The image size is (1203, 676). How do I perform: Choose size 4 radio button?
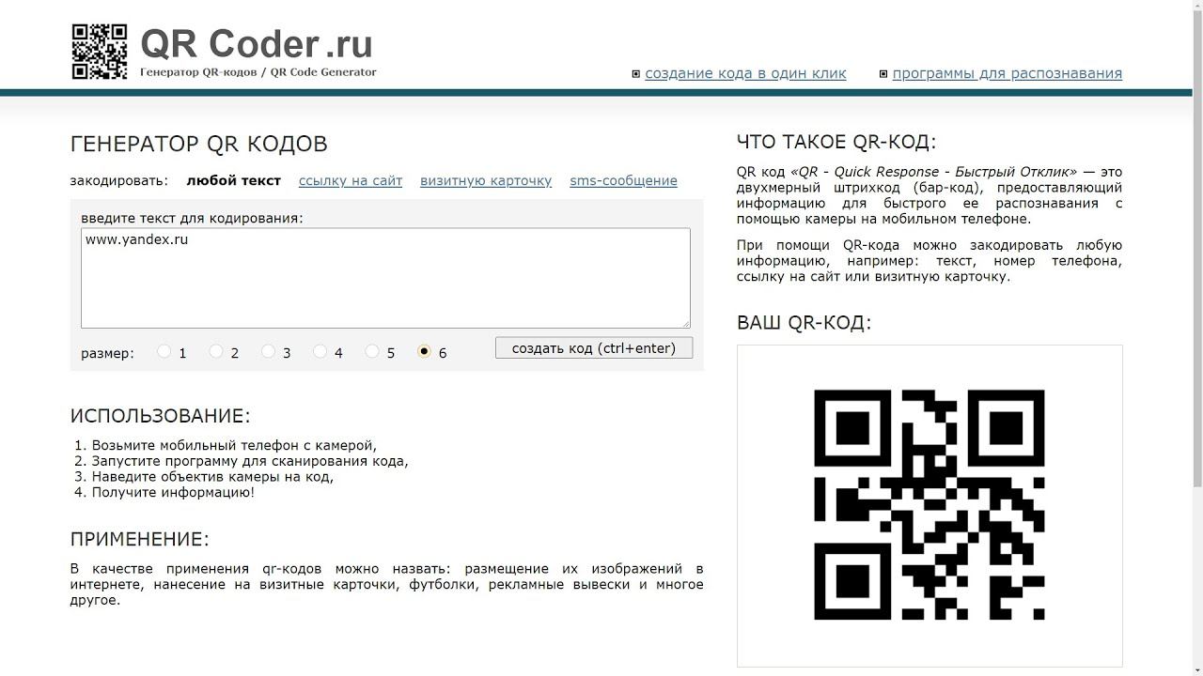(x=320, y=351)
